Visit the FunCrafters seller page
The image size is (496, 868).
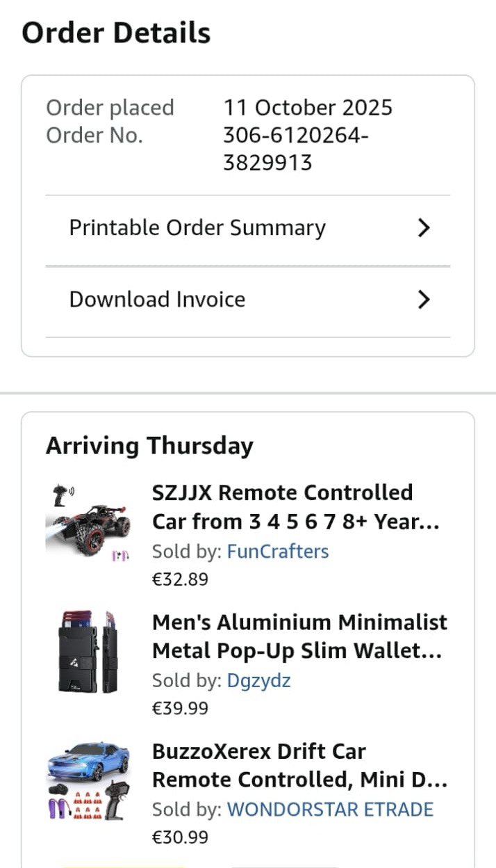click(x=278, y=552)
